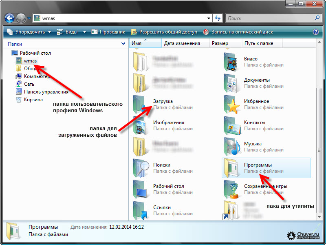Viewport: 326px width, 245px height.
Task: Close the Explorer window
Action: tap(315, 4)
